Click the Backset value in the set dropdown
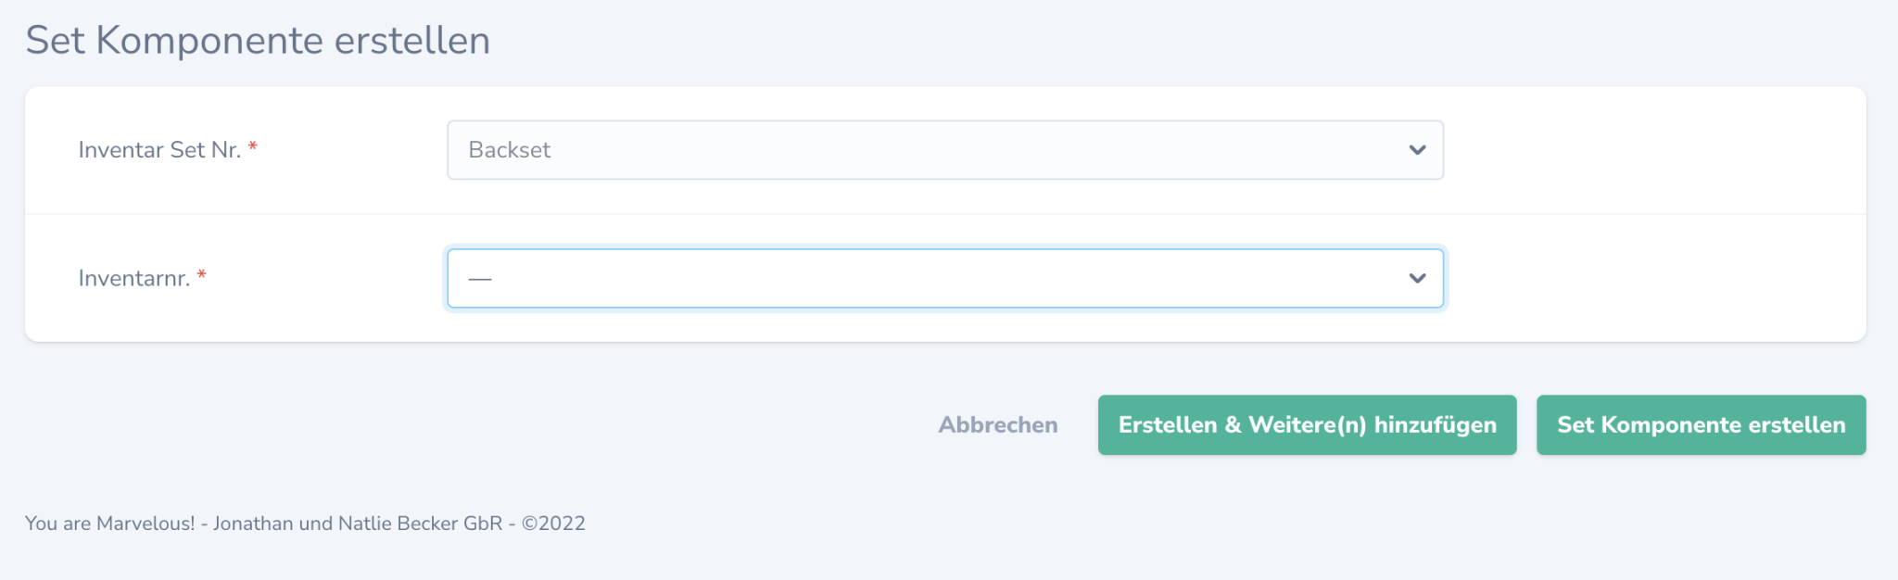This screenshot has width=1898, height=580. click(508, 149)
